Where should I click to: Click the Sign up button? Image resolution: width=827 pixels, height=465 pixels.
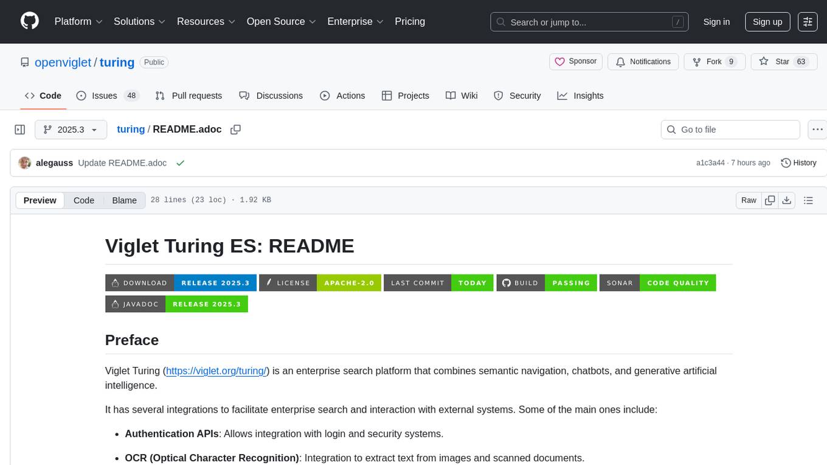tap(767, 22)
